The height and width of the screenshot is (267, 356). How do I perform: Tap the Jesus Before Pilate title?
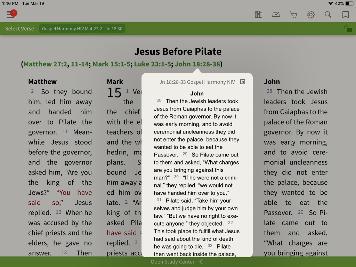coord(178,51)
